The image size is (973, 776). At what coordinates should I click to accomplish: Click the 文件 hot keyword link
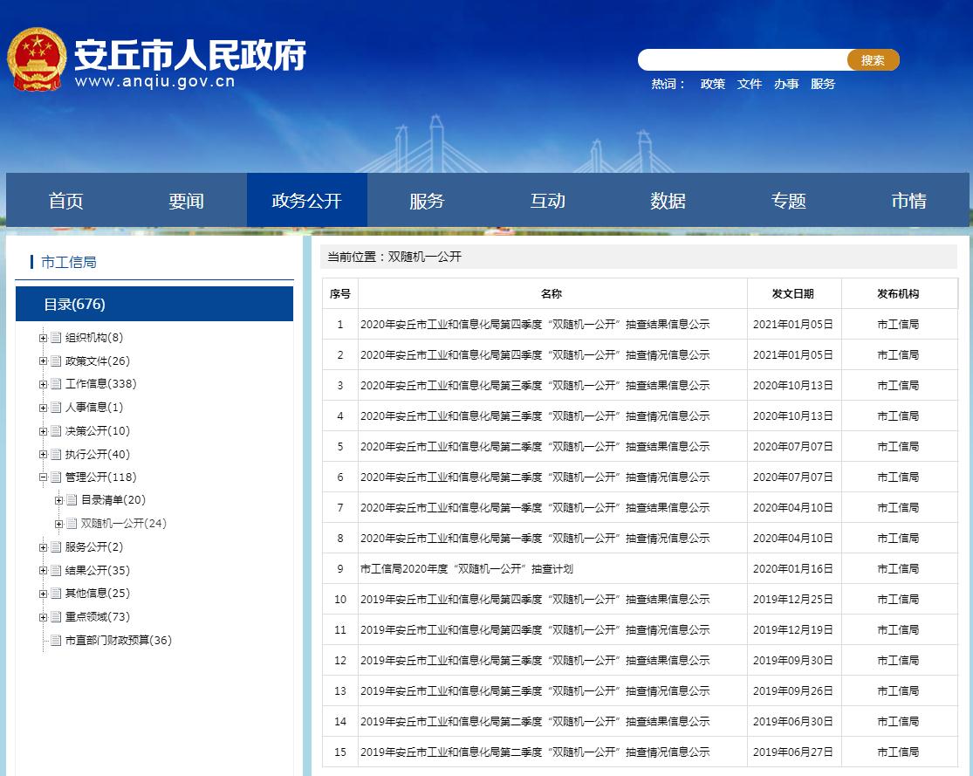749,85
